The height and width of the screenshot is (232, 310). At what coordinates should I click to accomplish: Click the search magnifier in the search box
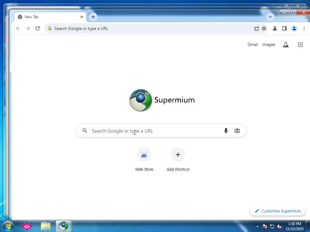85,130
